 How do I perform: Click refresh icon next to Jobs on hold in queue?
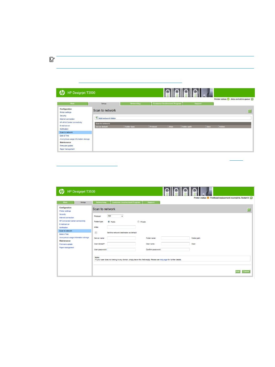[x=252, y=99]
